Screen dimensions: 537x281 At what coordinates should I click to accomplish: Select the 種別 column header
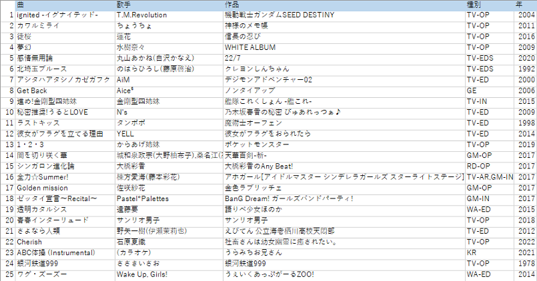click(490, 5)
